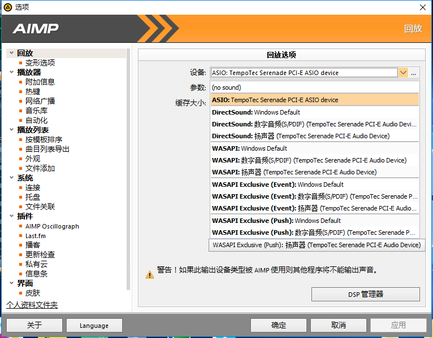The width and height of the screenshot is (433, 338).
Task: Open Last.fm plugin settings
Action: point(36,236)
